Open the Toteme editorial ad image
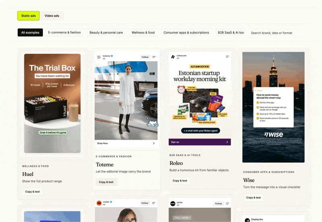Viewport: 322px width, 222px height. click(126, 100)
